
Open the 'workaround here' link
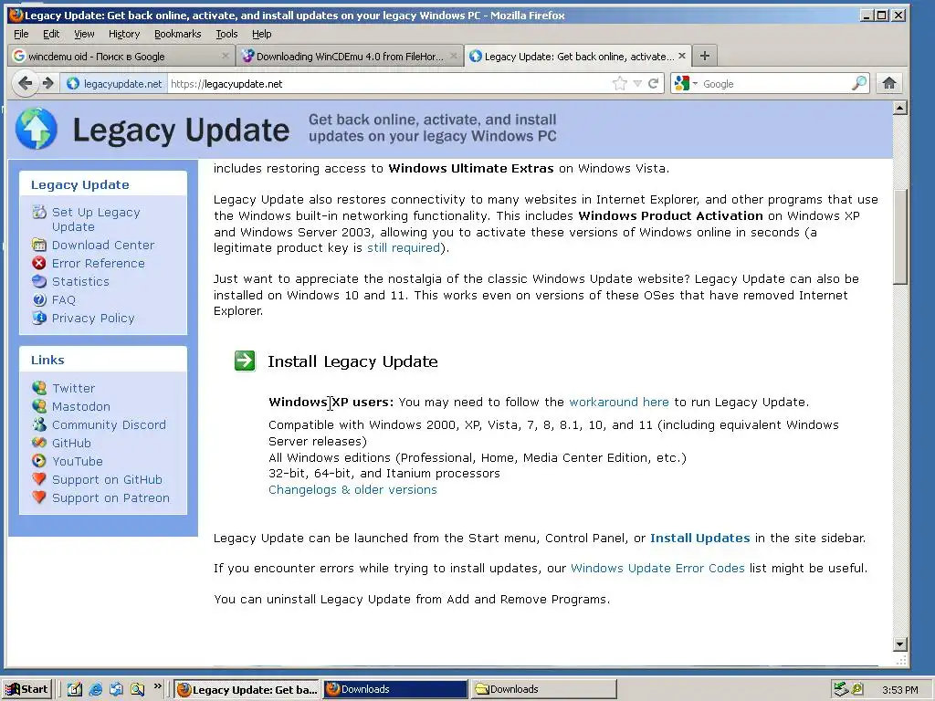pyautogui.click(x=619, y=402)
